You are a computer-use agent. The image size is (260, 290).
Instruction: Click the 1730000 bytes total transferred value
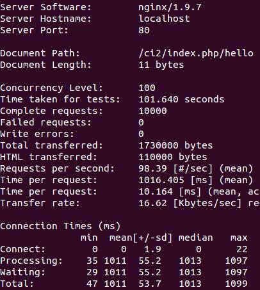(175, 145)
